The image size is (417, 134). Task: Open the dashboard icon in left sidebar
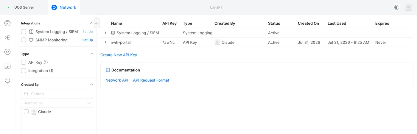tap(7, 23)
